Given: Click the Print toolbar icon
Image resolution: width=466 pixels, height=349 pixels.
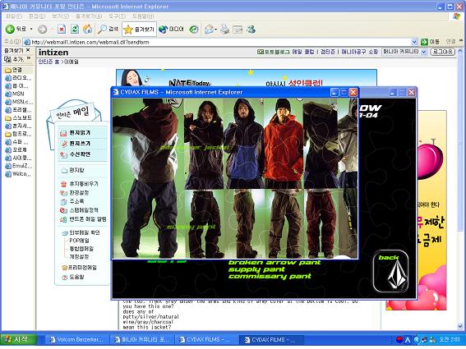Looking at the screenshot, I should (x=225, y=29).
